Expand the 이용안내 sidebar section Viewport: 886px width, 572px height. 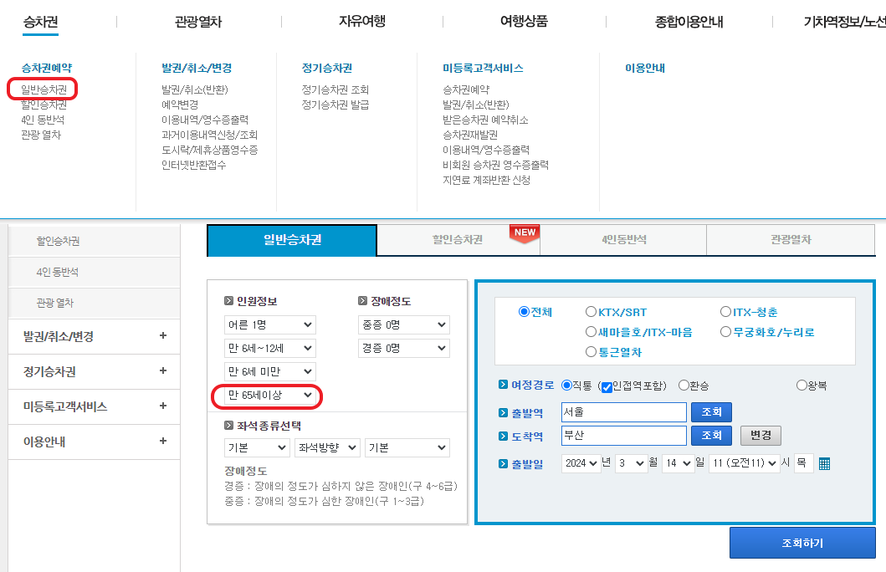95,442
